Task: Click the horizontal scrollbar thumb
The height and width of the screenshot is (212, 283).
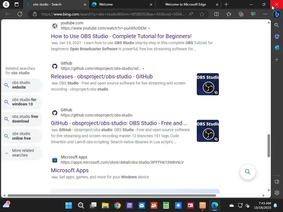Action: tap(112, 195)
